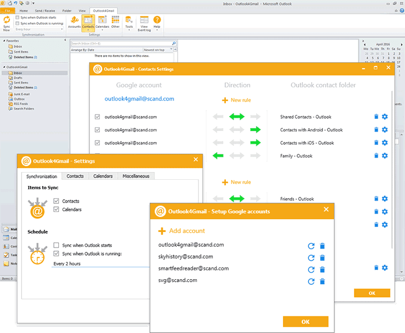Click New rule under outlook4gmail@scand.com

point(236,100)
